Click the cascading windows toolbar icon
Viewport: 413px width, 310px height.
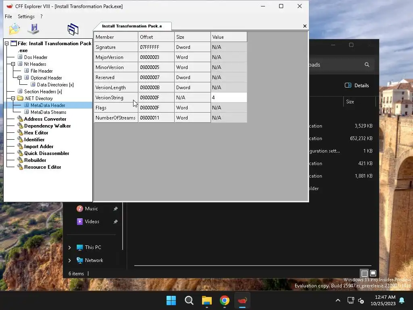coord(73,29)
